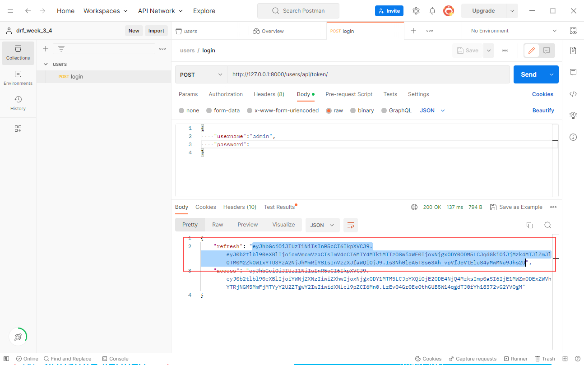Toggle the response line wrap icon
584x365 pixels.
point(351,225)
